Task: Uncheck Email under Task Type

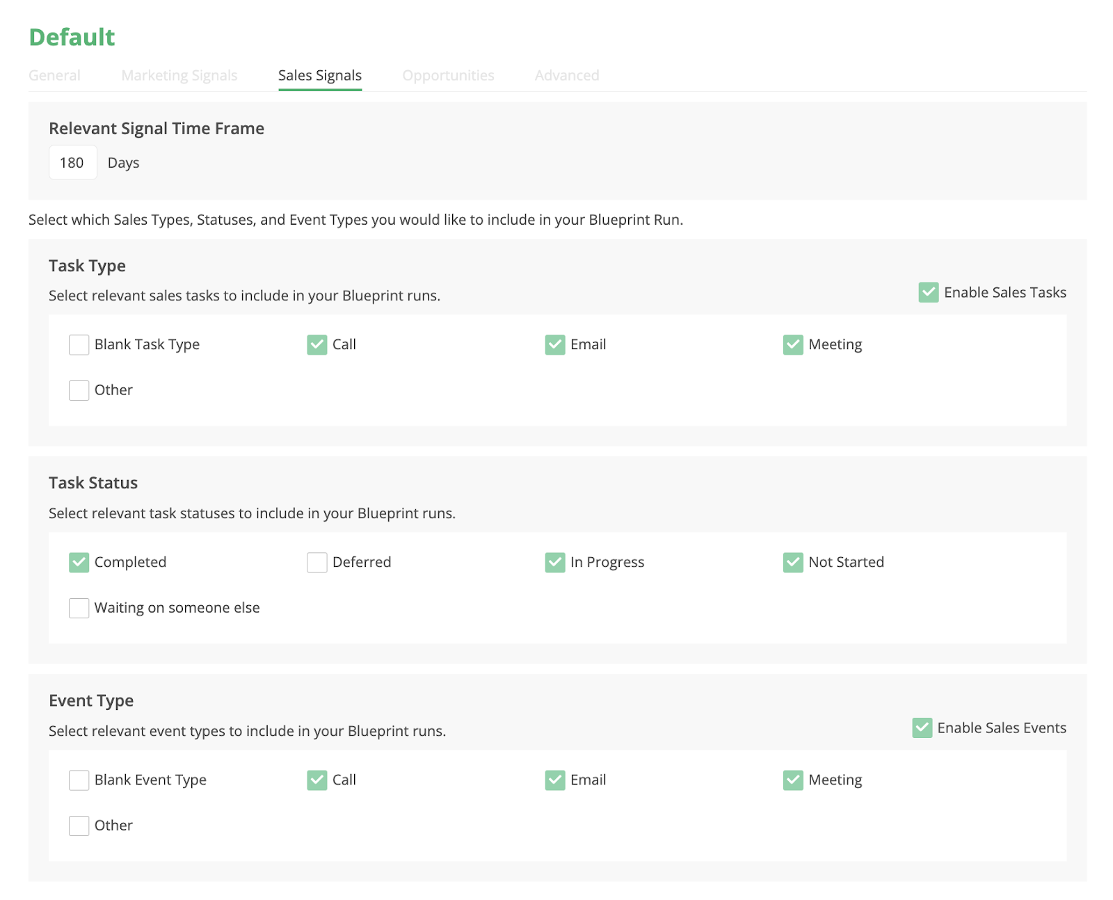Action: 555,345
